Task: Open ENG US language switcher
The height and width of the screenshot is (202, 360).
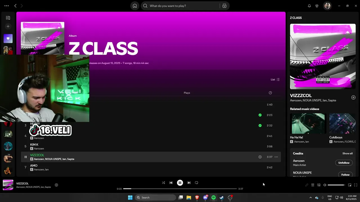Action: click(330, 198)
